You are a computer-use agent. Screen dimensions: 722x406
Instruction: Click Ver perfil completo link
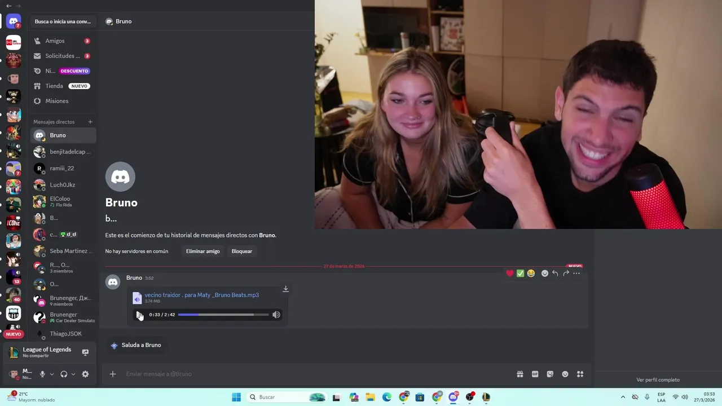coord(658,380)
